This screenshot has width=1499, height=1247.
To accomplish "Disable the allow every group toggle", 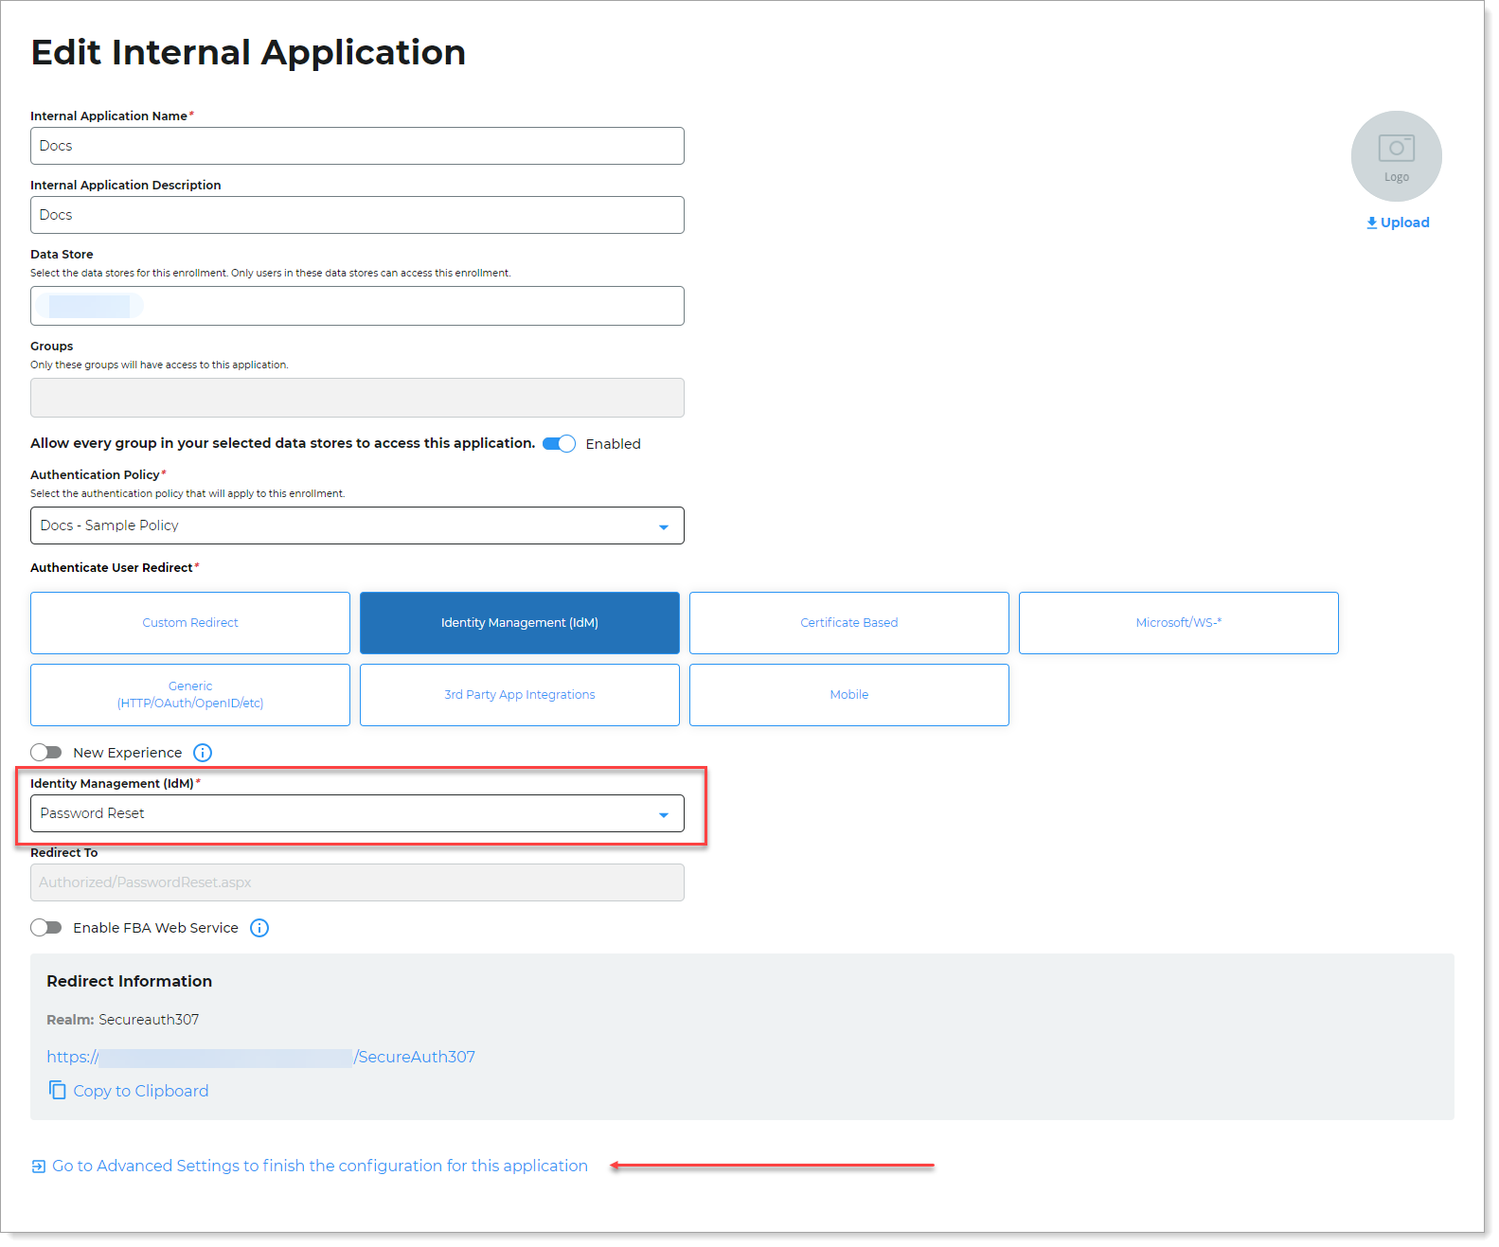I will pos(559,444).
